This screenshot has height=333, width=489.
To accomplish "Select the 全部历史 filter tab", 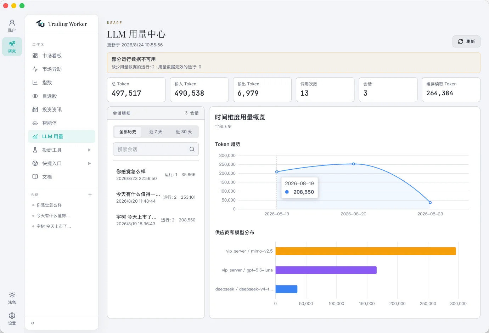I will pyautogui.click(x=128, y=132).
